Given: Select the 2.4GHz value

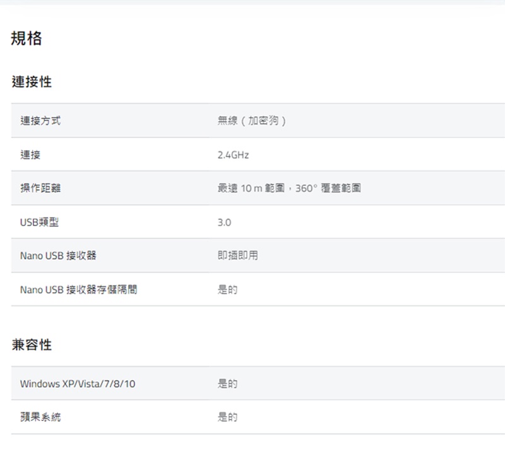Looking at the screenshot, I should tap(233, 154).
